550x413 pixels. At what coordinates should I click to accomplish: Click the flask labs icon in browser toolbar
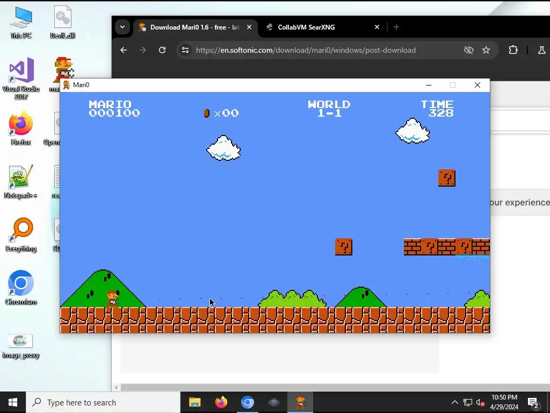pos(541,50)
